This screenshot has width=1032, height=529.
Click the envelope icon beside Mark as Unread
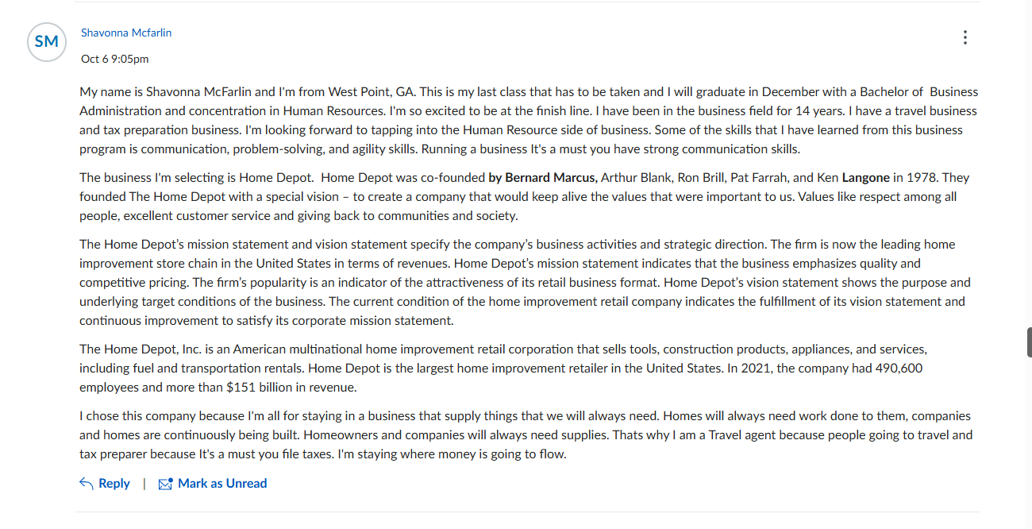[165, 484]
